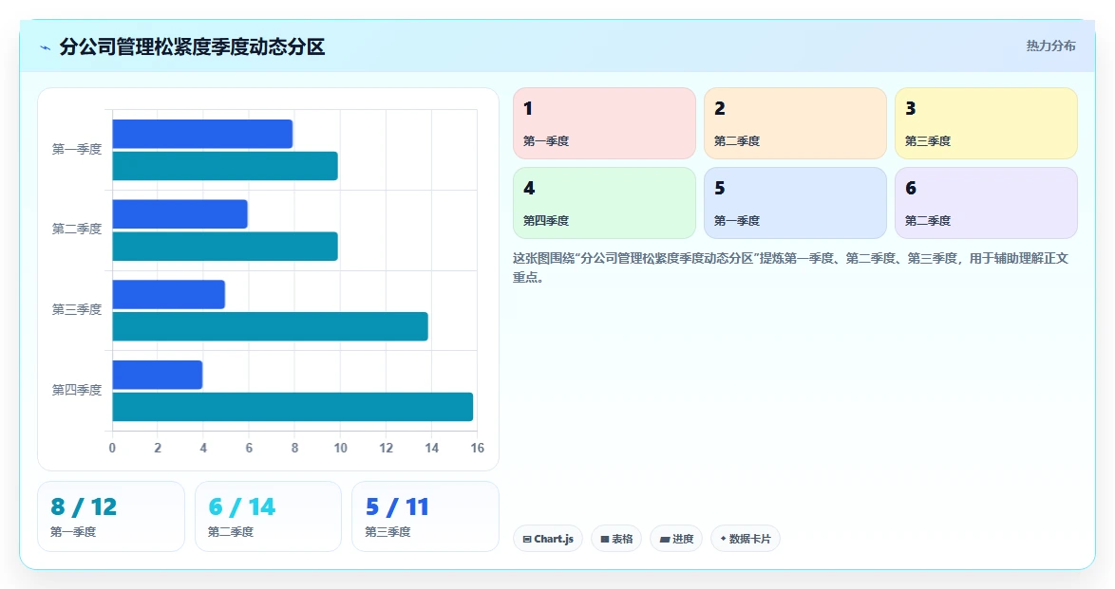Screen dimensions: 1115x589
Task: Click the 8 / 12 stat card
Action: click(111, 517)
